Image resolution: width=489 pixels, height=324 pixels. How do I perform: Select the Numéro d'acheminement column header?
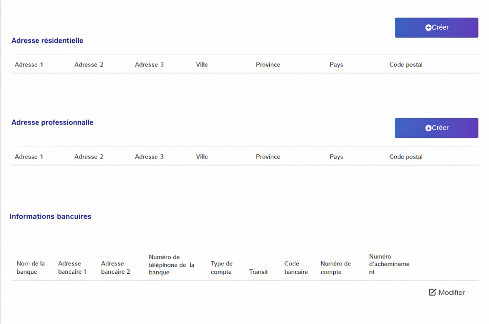(389, 264)
